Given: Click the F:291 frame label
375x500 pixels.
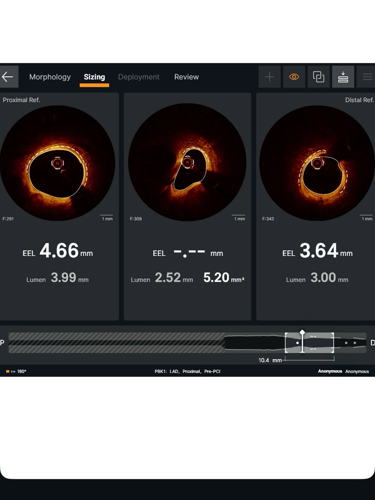Looking at the screenshot, I should [x=8, y=219].
